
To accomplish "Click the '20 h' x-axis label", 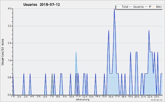I will [137, 96].
